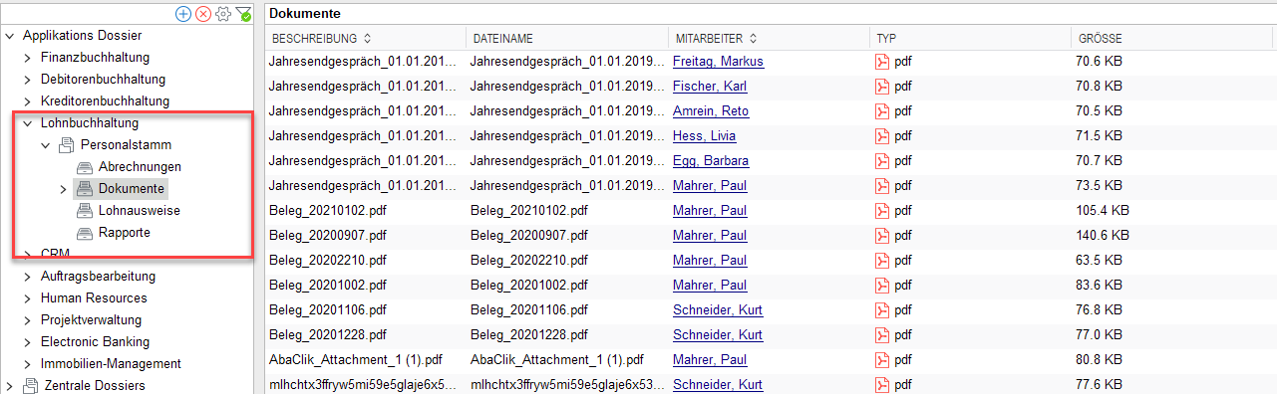Screen dimensions: 1277x394
Task: Toggle the active filter funnel icon
Action: pyautogui.click(x=244, y=13)
